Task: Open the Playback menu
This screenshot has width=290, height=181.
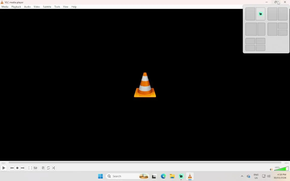Action: (16, 7)
